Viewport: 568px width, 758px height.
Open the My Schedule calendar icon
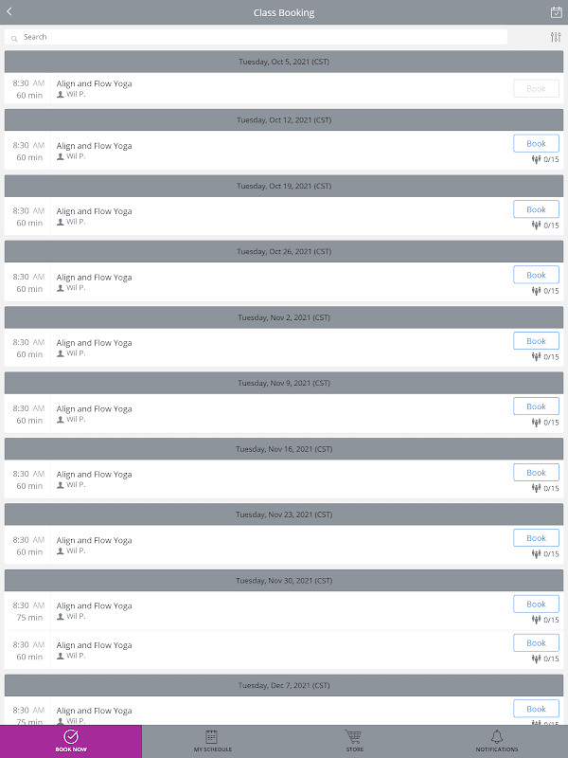(212, 736)
